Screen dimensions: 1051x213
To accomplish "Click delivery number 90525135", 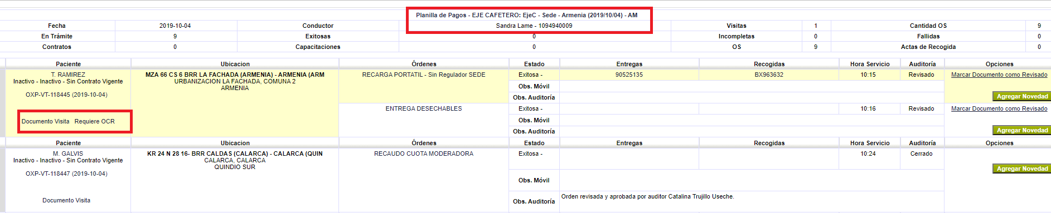I will (x=629, y=75).
